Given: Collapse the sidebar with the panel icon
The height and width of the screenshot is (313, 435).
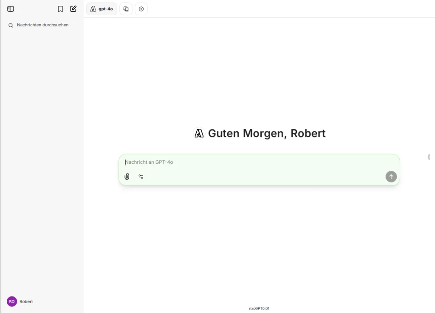Looking at the screenshot, I should [x=11, y=9].
